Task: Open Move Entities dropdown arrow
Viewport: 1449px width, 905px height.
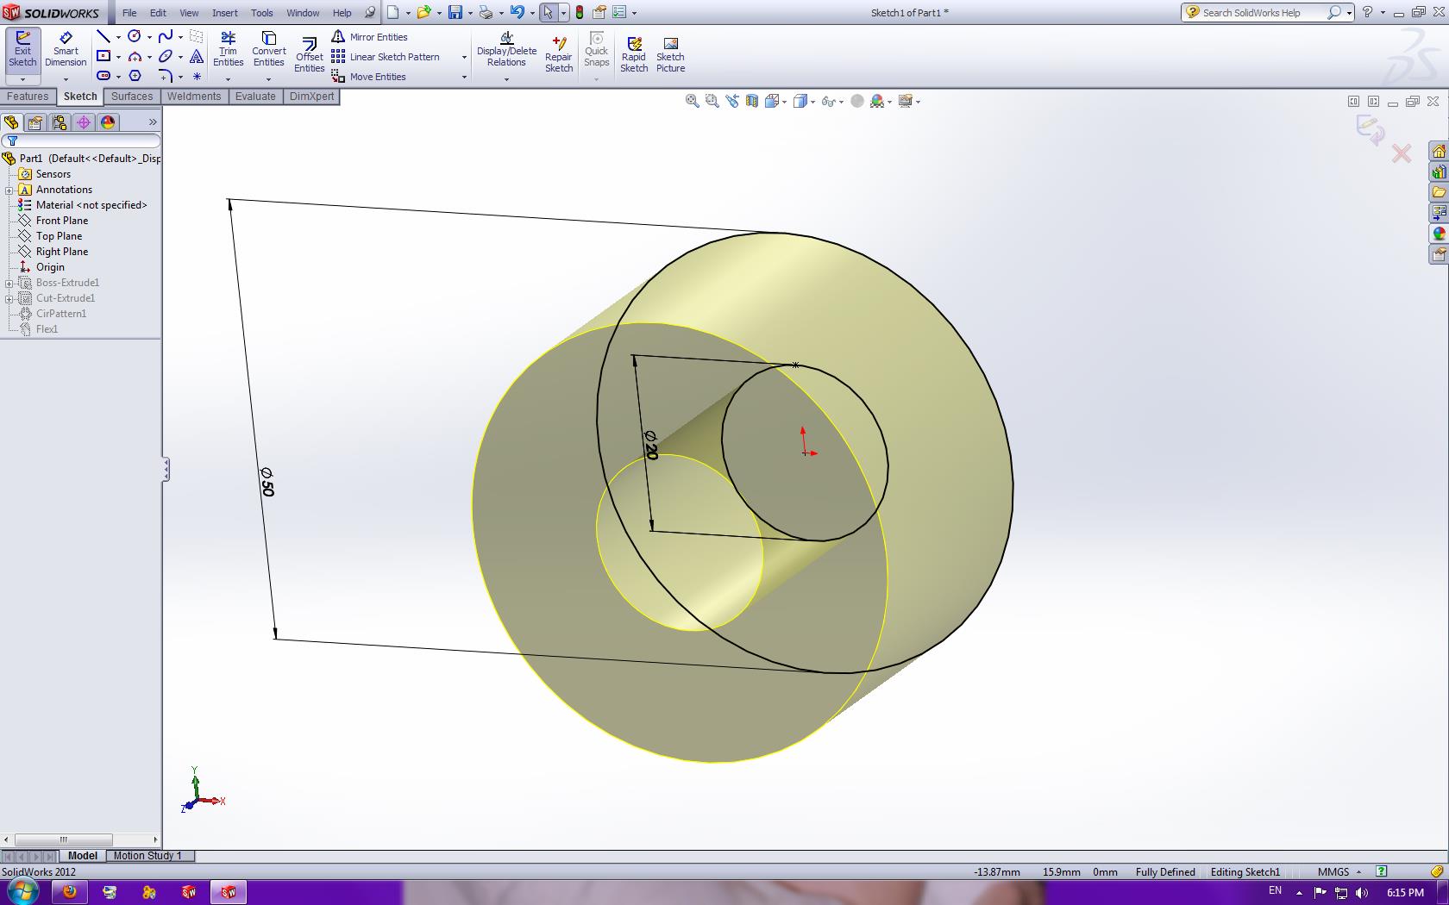Action: tap(464, 78)
